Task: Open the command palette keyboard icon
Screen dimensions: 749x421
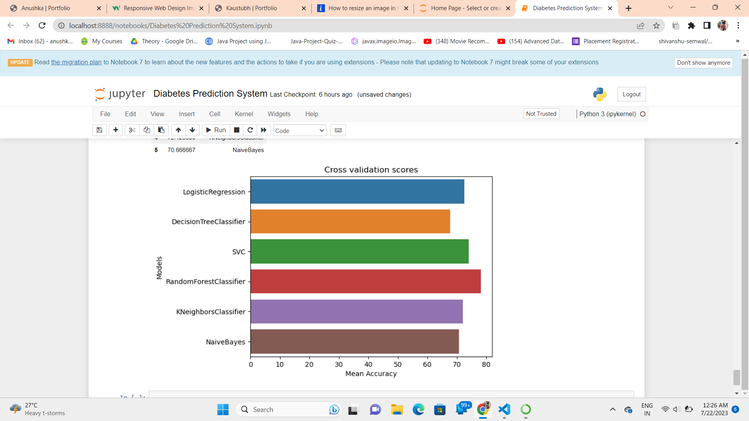Action: pyautogui.click(x=338, y=130)
